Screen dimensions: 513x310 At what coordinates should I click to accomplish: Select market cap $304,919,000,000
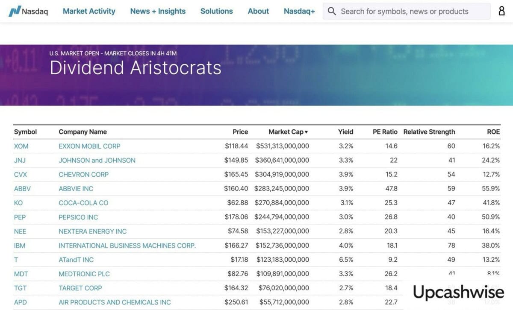282,174
